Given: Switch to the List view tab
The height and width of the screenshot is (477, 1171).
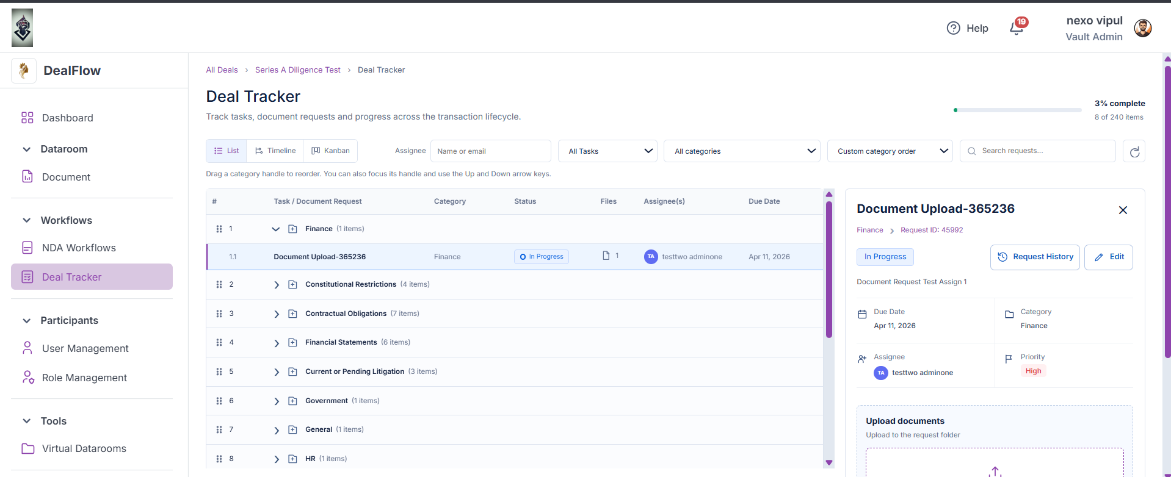Looking at the screenshot, I should [227, 151].
